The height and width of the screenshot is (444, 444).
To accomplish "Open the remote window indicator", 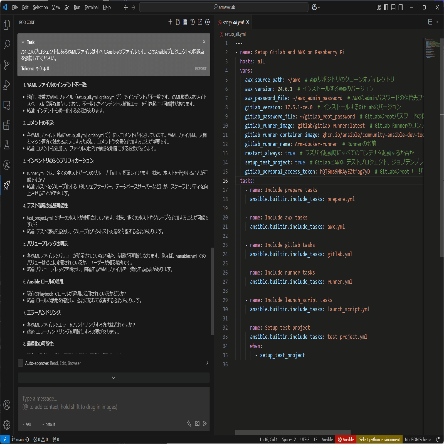I will click(5, 440).
